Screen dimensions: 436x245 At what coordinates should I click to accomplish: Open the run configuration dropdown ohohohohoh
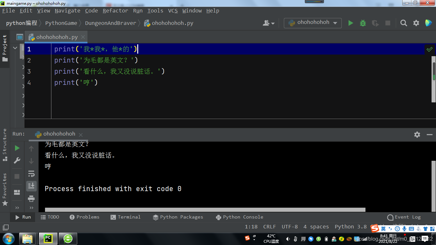click(313, 23)
